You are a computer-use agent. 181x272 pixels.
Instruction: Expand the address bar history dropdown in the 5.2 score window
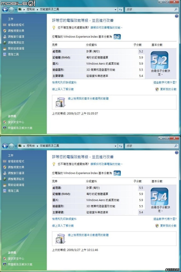[x=115, y=10]
